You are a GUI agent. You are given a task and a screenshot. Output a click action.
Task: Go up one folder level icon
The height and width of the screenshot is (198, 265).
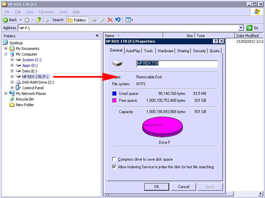pyautogui.click(x=39, y=20)
